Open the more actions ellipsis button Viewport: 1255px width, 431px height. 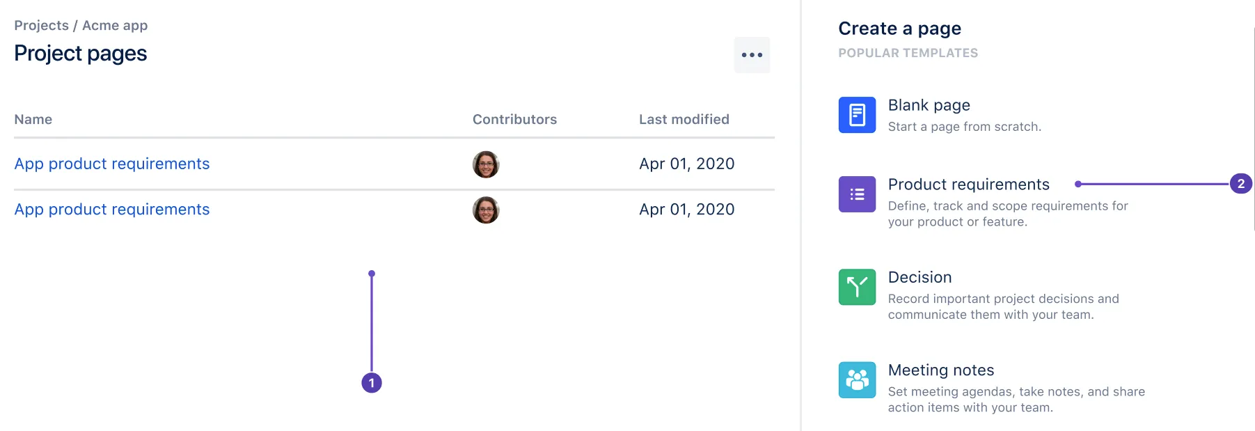point(752,55)
